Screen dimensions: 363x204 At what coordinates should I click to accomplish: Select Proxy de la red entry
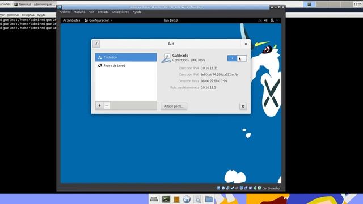(x=126, y=66)
